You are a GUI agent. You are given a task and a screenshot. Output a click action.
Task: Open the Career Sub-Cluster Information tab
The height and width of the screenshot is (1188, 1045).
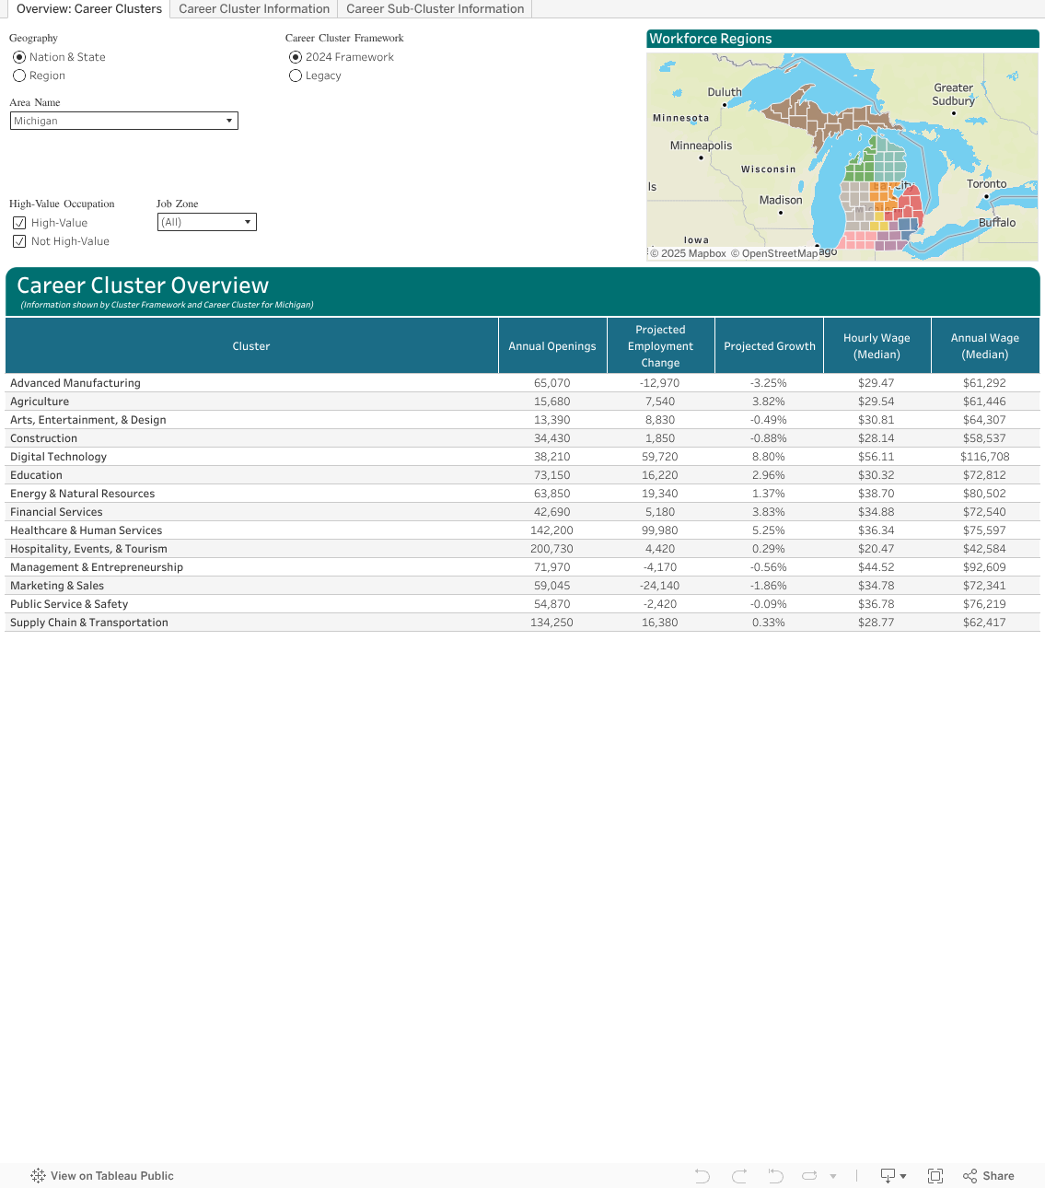[x=435, y=9]
